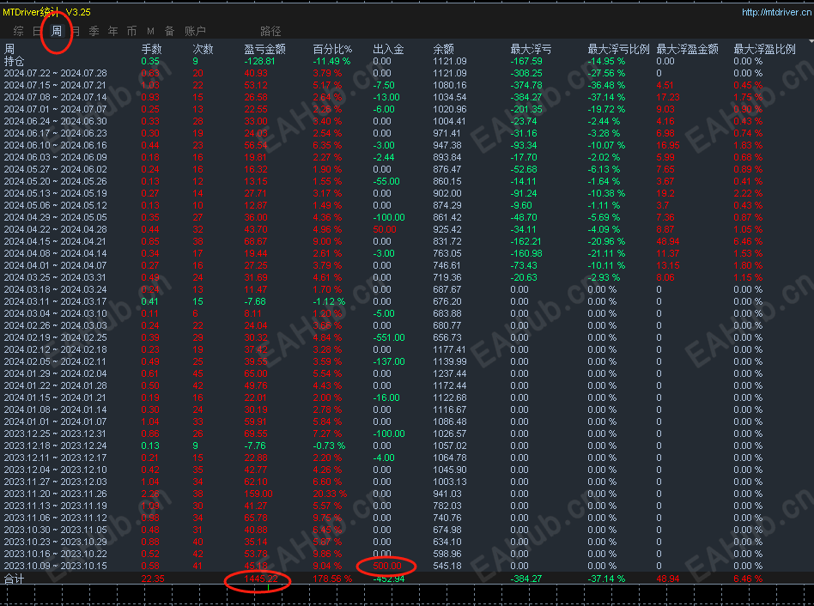Click the -128.81 open position loss
Viewport: 814px width, 606px height.
259,61
